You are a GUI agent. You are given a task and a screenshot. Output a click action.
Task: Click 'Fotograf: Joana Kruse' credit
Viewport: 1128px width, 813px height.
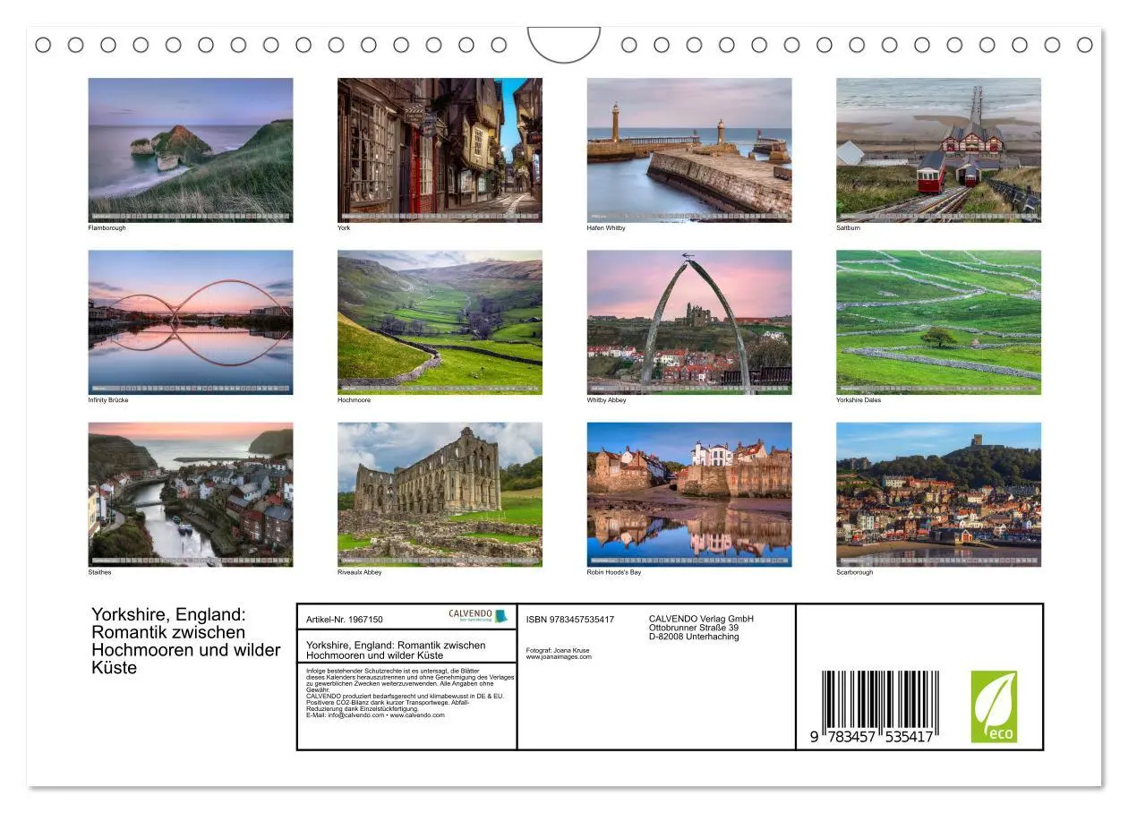pyautogui.click(x=558, y=650)
